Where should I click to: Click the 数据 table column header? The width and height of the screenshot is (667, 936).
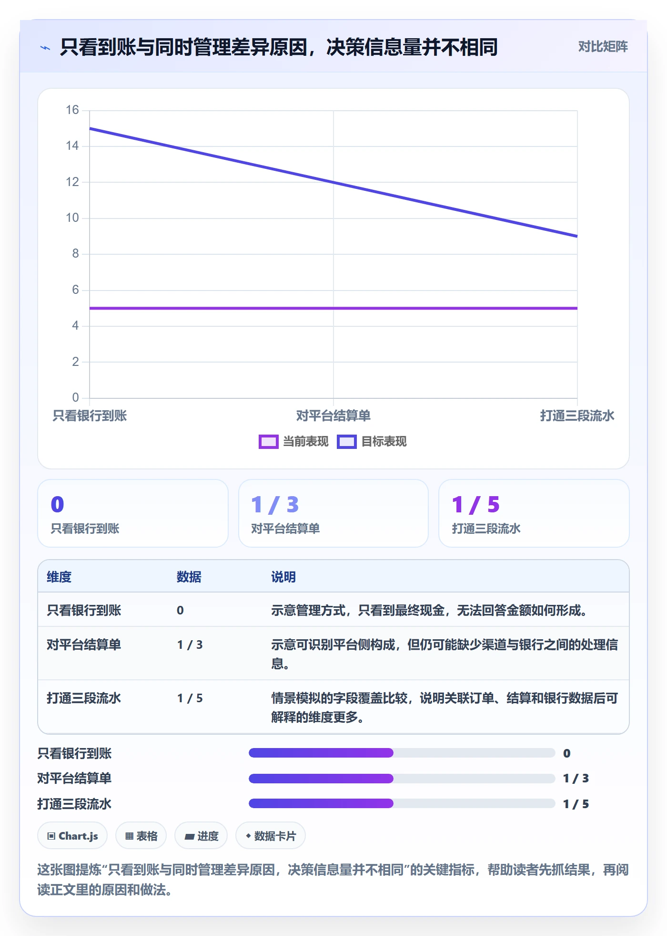(189, 577)
